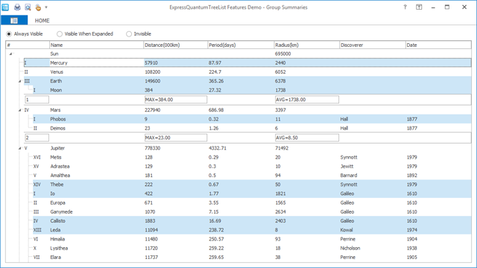Viewport: 477px width, 268px height.
Task: Select the Ganymede row
Action: 252,211
